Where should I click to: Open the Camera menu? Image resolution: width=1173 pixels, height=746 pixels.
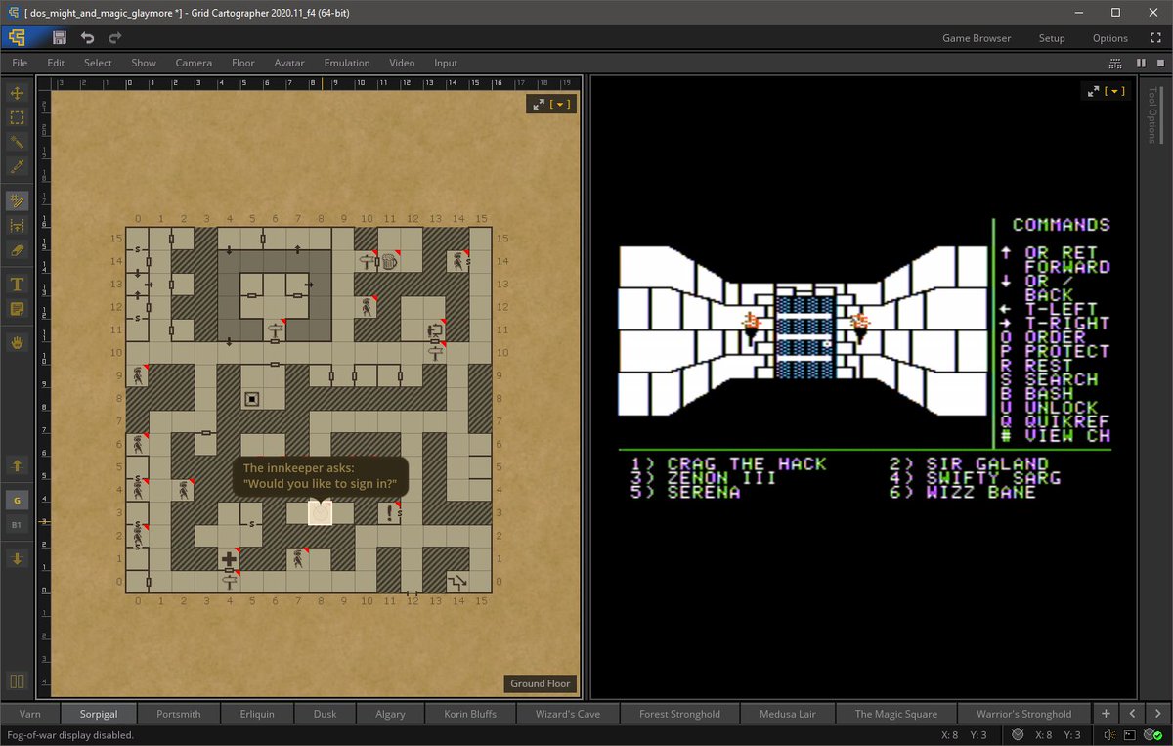(x=194, y=63)
